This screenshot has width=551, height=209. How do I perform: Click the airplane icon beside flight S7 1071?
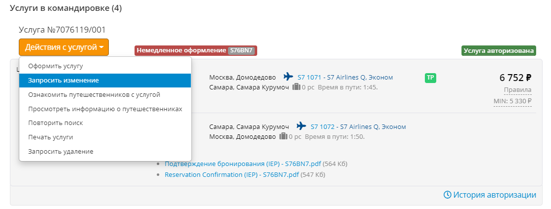coord(288,77)
